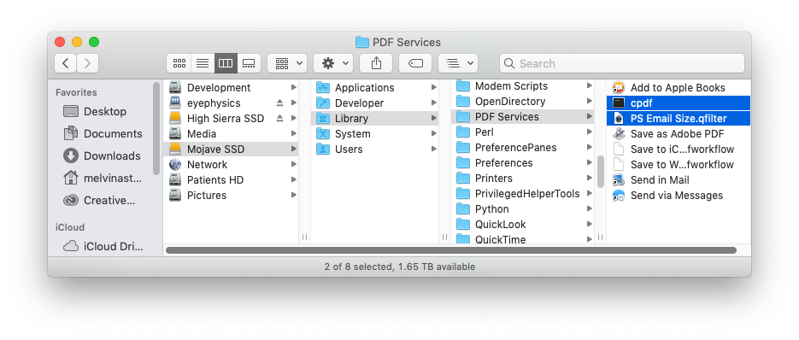The image size is (799, 340).
Task: Select the Library folder
Action: (375, 118)
